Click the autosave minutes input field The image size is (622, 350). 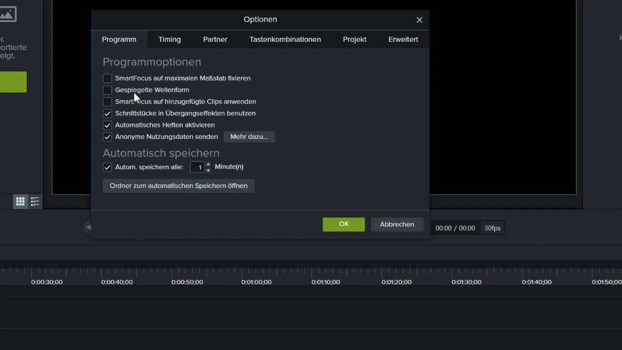point(199,167)
